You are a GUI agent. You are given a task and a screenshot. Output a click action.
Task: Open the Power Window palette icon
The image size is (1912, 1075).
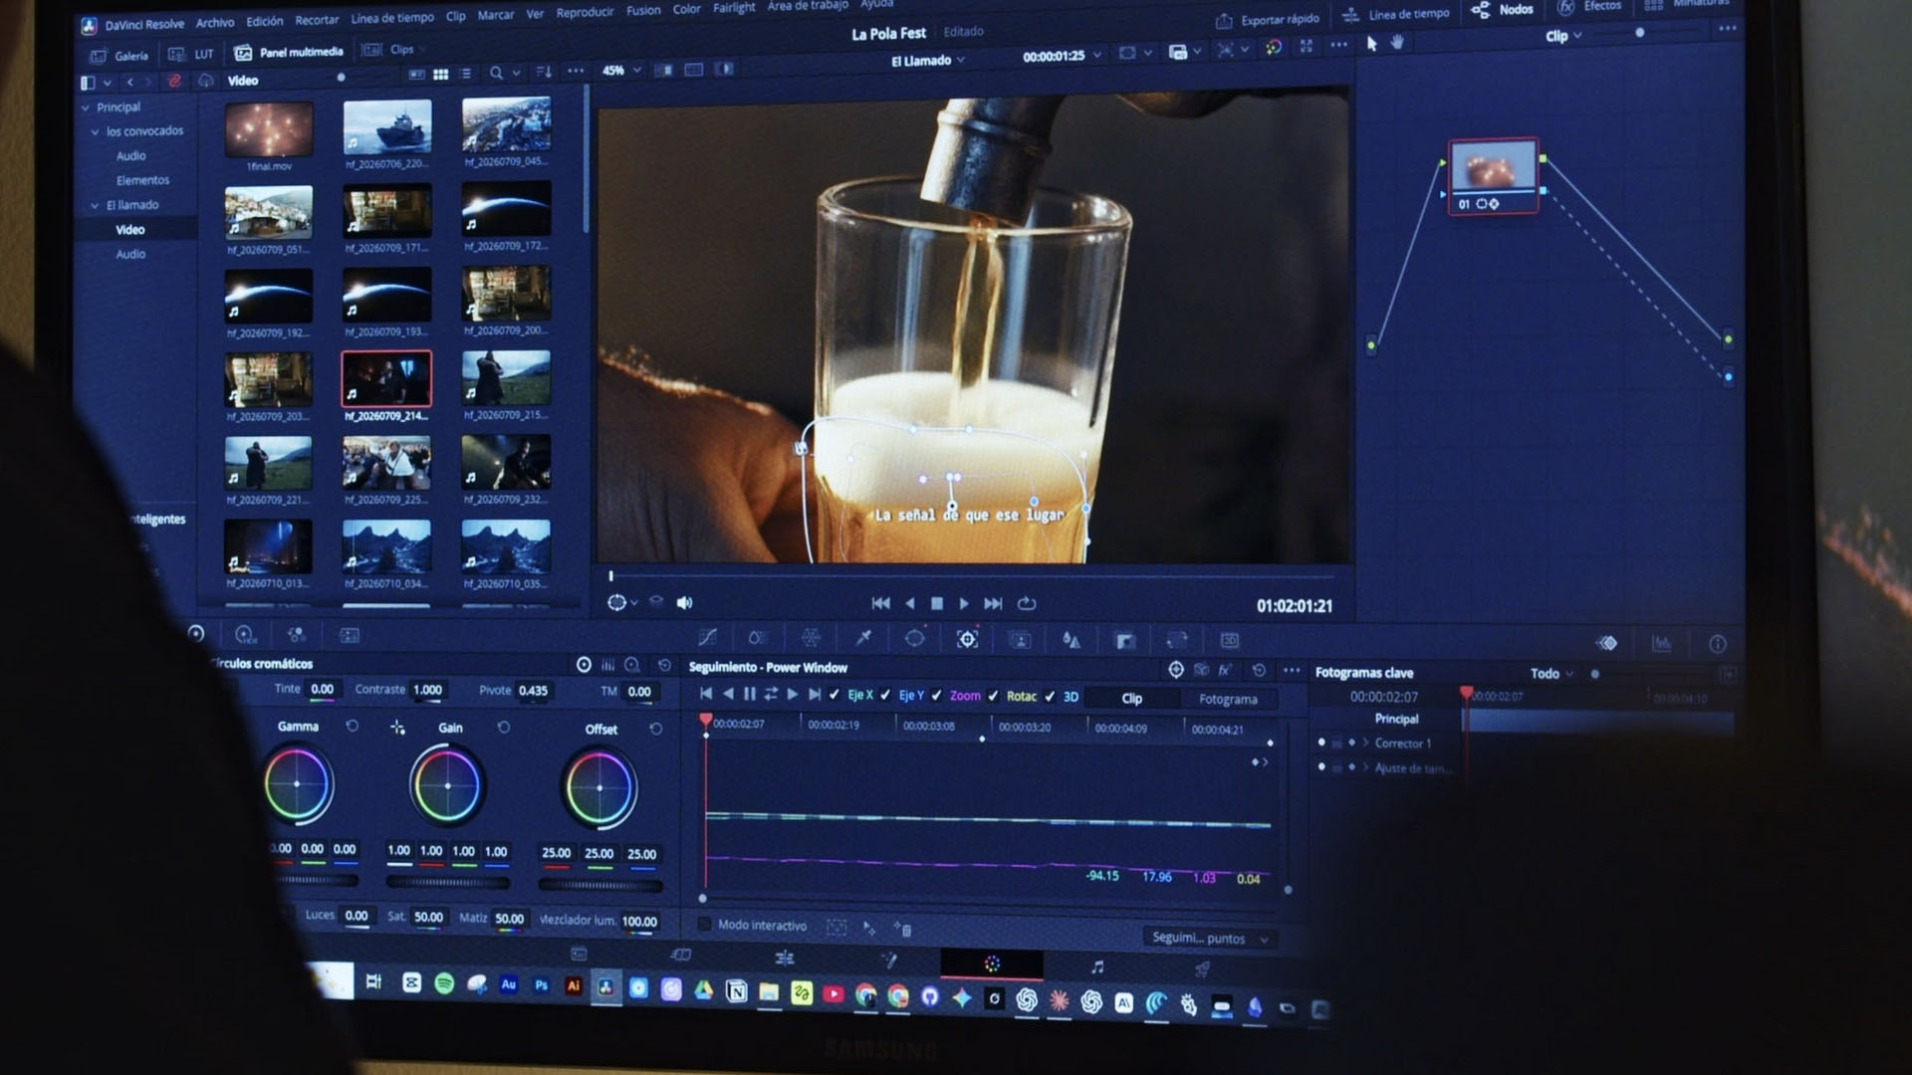pos(914,639)
